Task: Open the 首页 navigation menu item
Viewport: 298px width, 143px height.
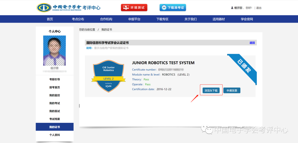Action: point(50,19)
